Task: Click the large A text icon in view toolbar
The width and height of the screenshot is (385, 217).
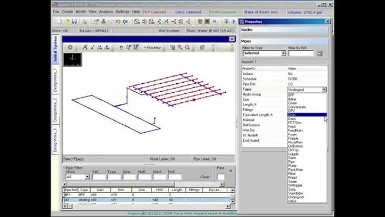Action: pyautogui.click(x=85, y=47)
